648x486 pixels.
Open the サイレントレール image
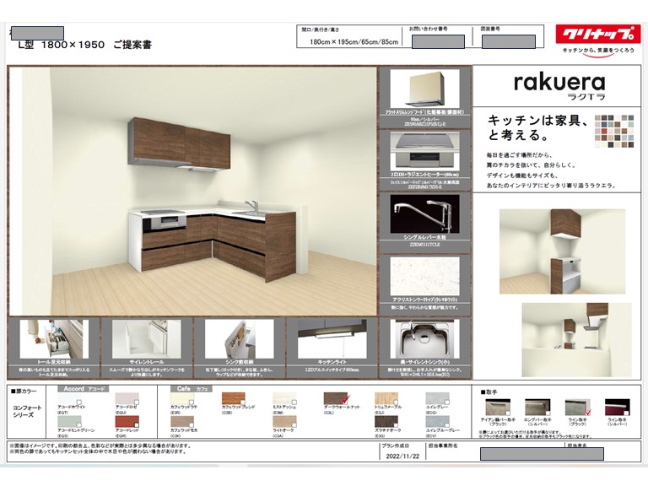coord(146,339)
